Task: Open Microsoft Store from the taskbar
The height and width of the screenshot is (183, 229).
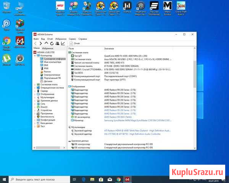Action: (101, 179)
